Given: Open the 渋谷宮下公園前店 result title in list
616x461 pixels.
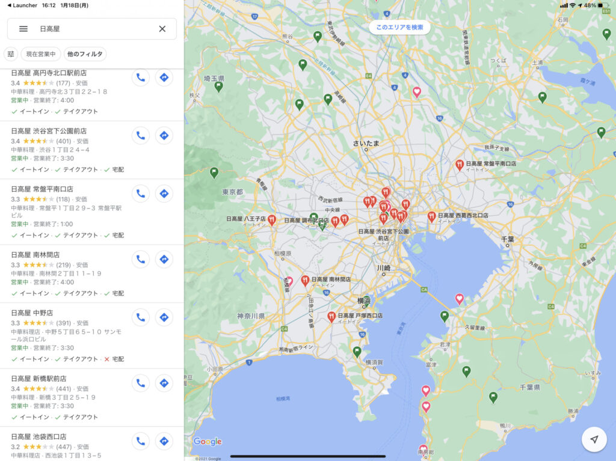Looking at the screenshot, I should 49,131.
